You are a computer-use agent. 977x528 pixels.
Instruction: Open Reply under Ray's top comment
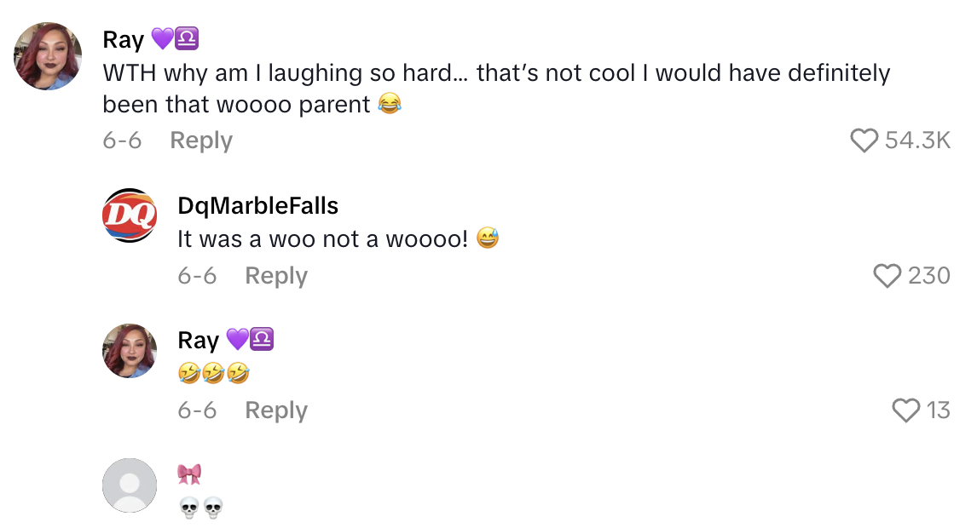click(x=201, y=140)
